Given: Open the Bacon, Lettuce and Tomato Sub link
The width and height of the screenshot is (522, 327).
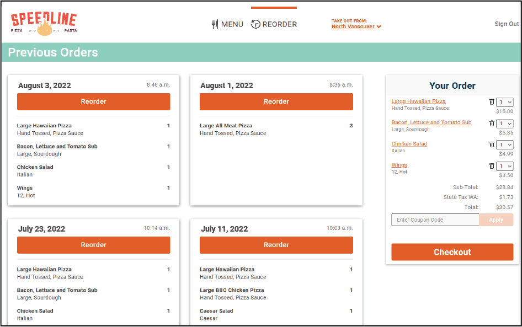Looking at the screenshot, I should click(431, 122).
